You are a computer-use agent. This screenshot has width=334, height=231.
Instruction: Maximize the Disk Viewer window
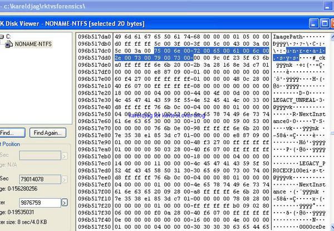[x=325, y=23]
